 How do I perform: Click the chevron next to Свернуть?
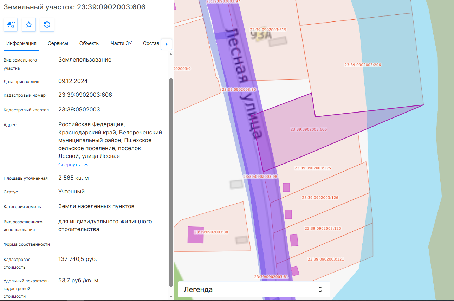click(x=86, y=165)
